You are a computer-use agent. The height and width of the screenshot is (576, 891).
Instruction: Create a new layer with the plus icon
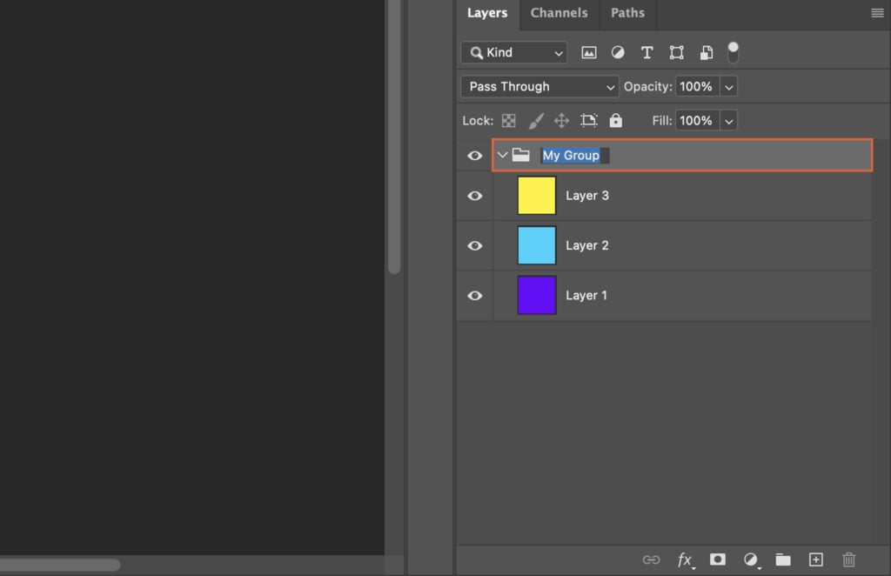tap(816, 559)
